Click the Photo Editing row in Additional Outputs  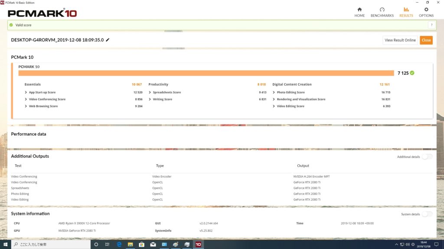(x=222, y=194)
